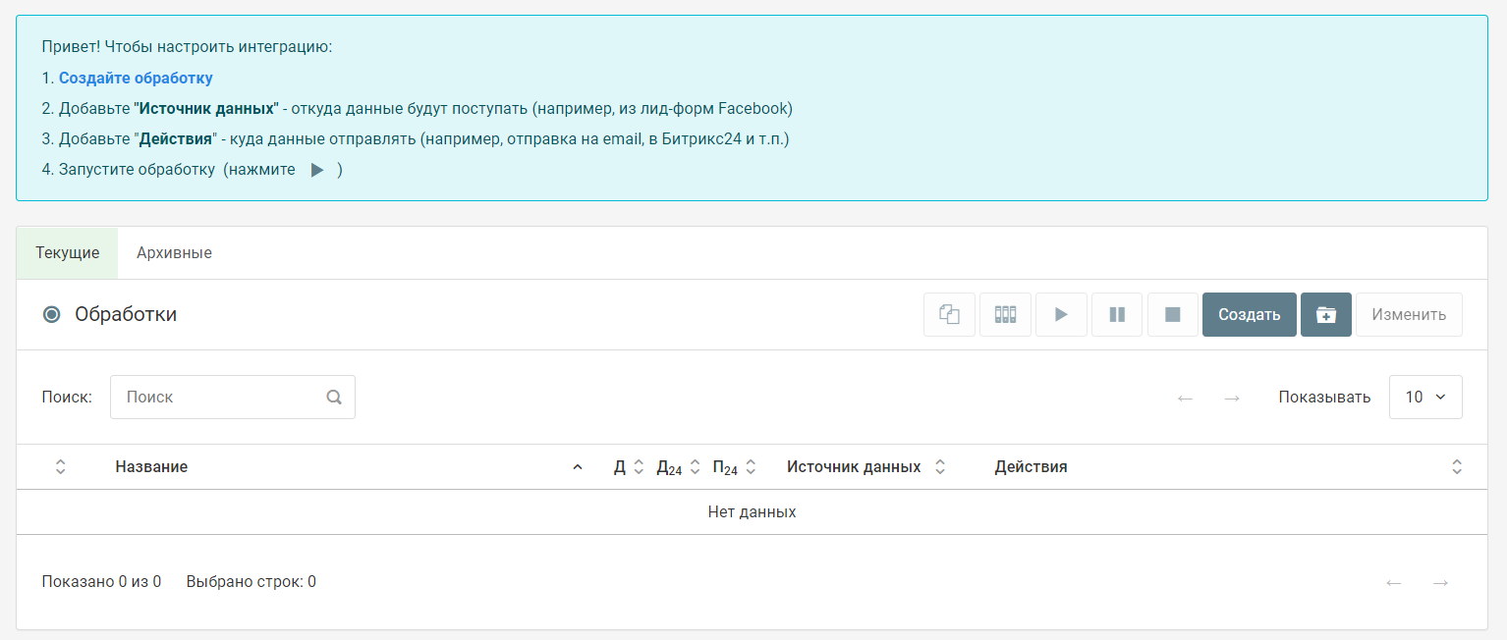Open the Создайте обработку link

pos(136,78)
